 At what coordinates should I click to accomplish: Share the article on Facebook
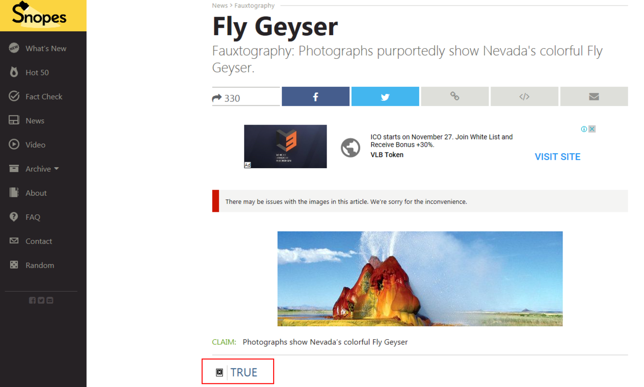[315, 96]
